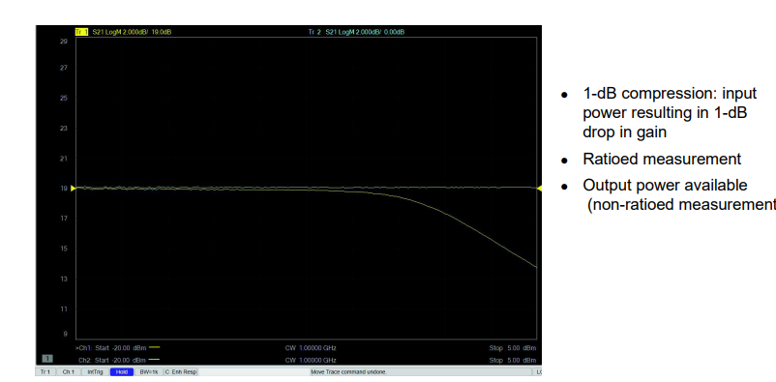The height and width of the screenshot is (382, 776).
Task: Click the Ch1 Start -20.00 dBm field
Action: [110, 348]
